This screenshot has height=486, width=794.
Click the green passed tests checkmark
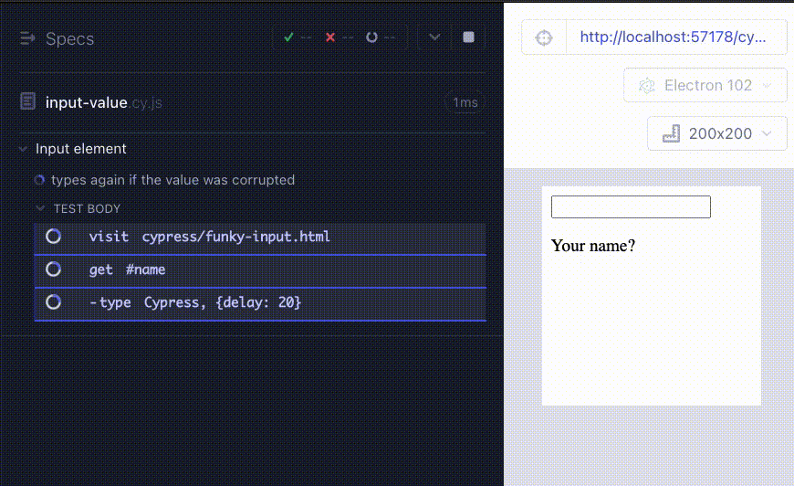point(288,37)
